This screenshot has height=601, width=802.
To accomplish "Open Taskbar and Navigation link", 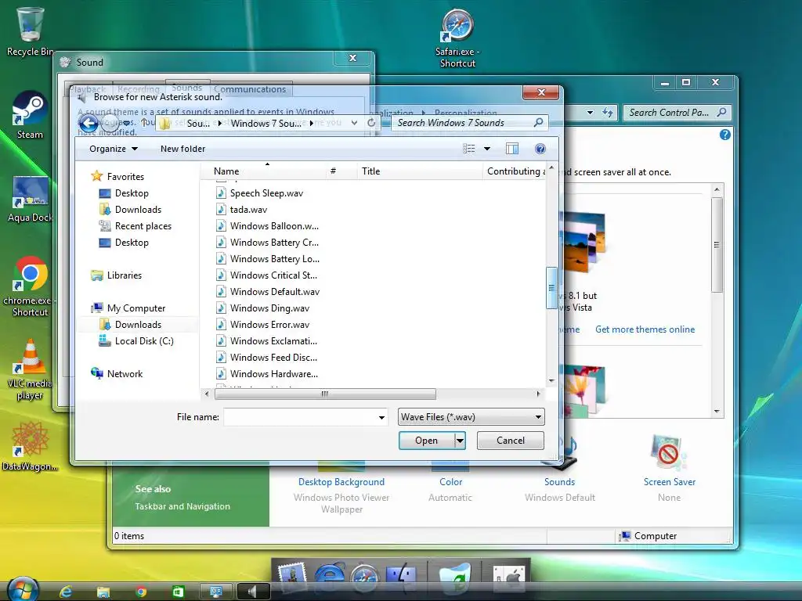I will pos(182,506).
